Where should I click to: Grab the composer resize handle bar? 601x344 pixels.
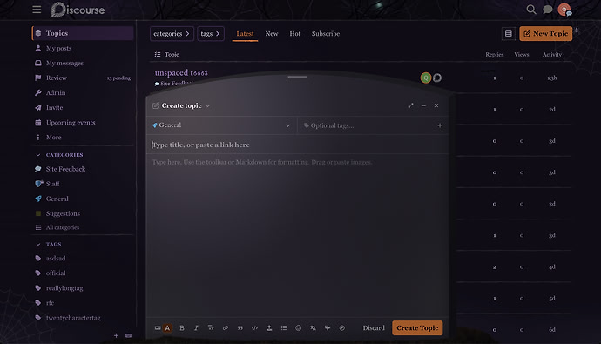tap(297, 77)
